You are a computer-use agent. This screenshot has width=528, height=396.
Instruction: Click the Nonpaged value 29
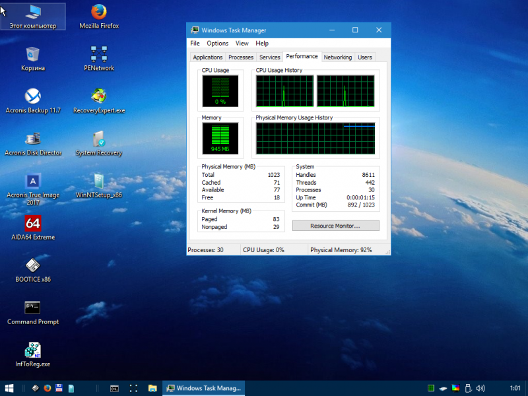coord(277,227)
